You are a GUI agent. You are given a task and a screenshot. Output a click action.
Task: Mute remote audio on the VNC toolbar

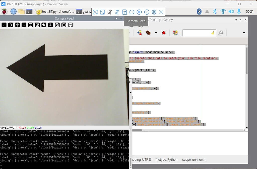[109, 12]
